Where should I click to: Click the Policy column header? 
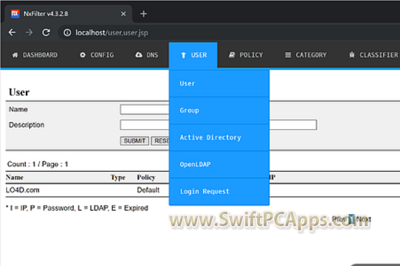tap(146, 177)
